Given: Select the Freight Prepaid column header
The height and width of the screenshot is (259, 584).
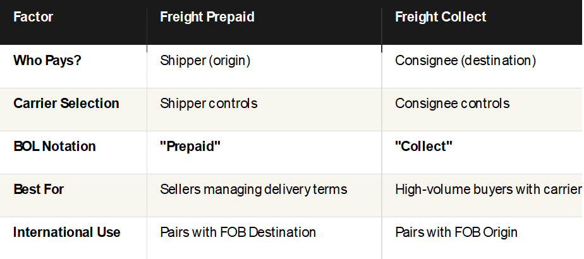Looking at the screenshot, I should tap(207, 17).
